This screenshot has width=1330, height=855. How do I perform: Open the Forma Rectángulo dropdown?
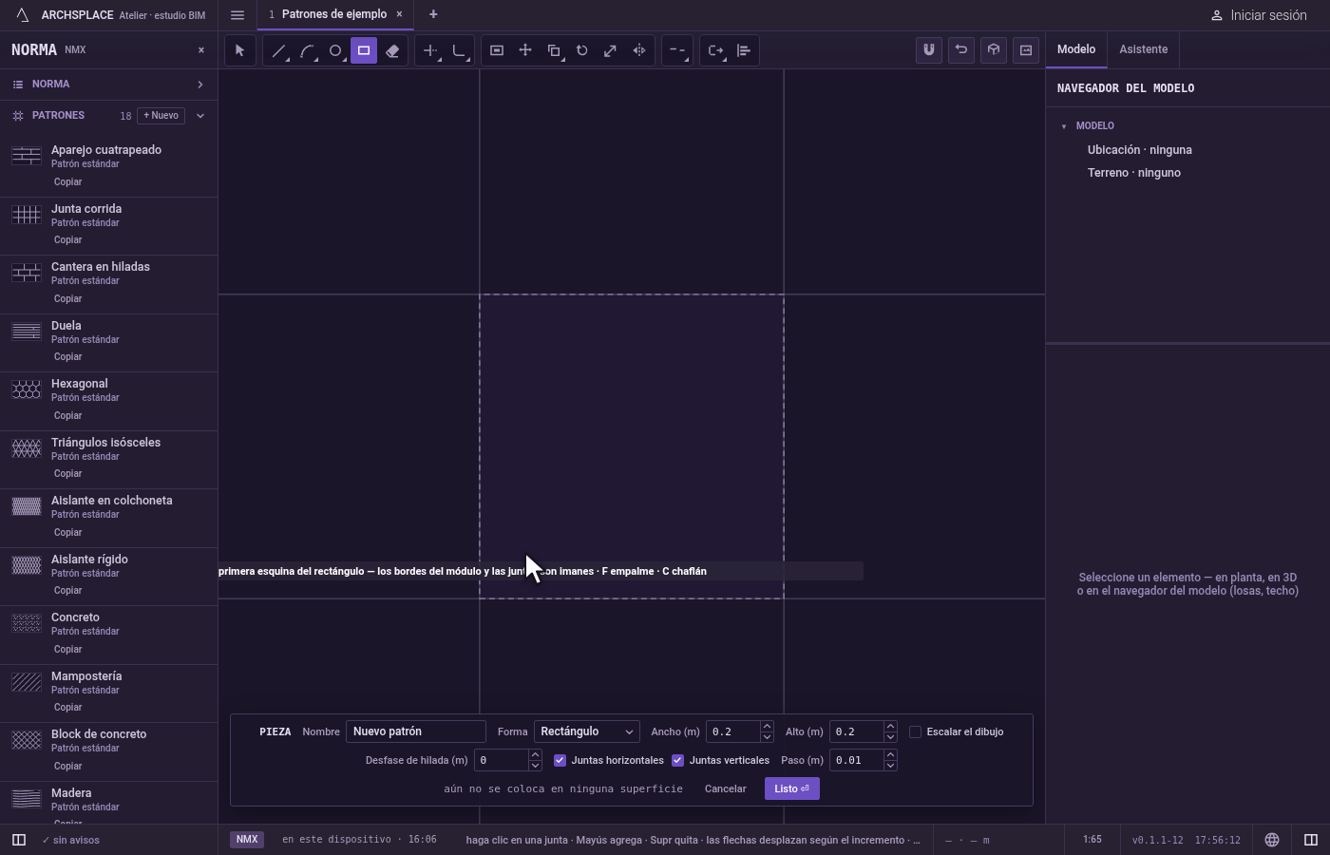[586, 731]
